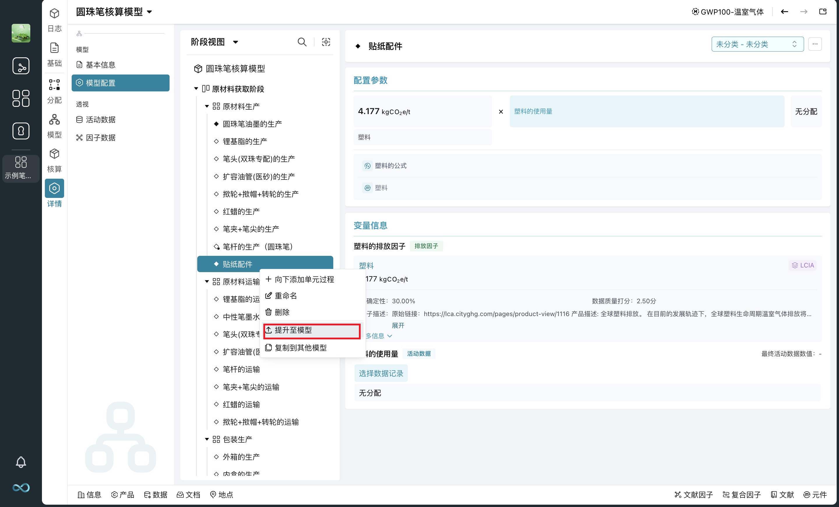
Task: Open the three-dot more options button
Action: pos(815,44)
